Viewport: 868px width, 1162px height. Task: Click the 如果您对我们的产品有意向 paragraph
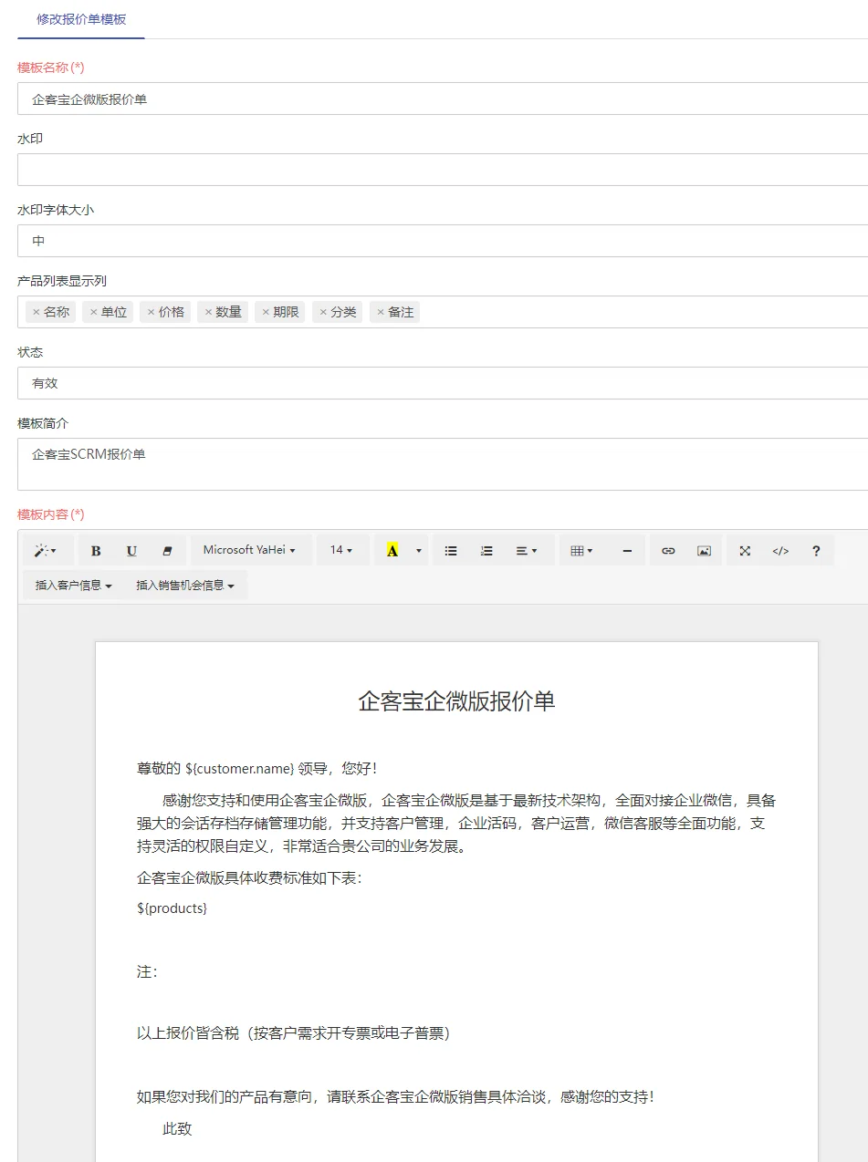tap(396, 1097)
